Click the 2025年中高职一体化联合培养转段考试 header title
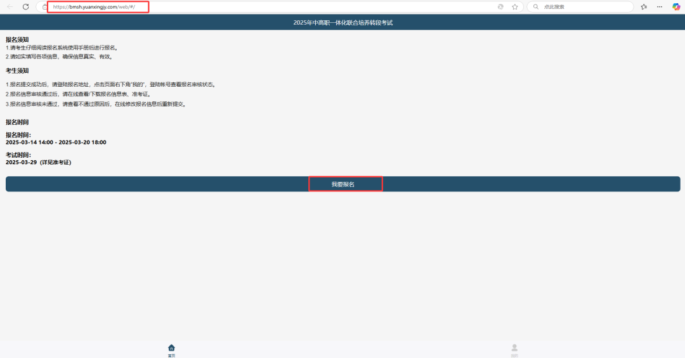 coord(342,23)
